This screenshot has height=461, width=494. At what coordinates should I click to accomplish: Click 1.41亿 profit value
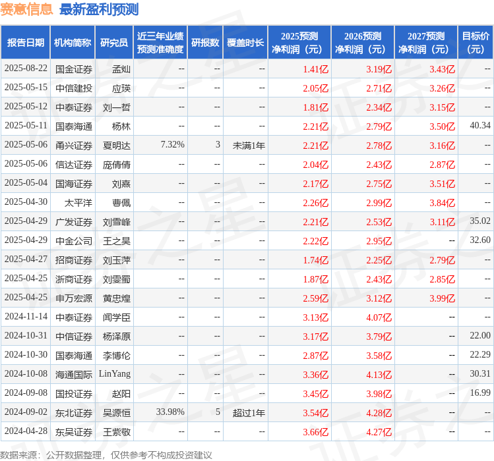(316, 69)
